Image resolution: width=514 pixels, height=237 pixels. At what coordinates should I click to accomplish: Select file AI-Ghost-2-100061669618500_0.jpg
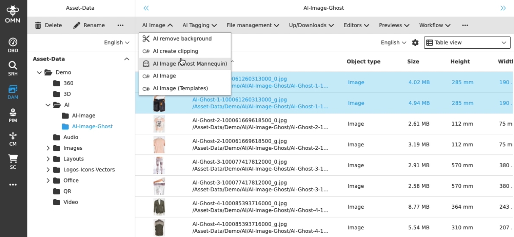239,121
